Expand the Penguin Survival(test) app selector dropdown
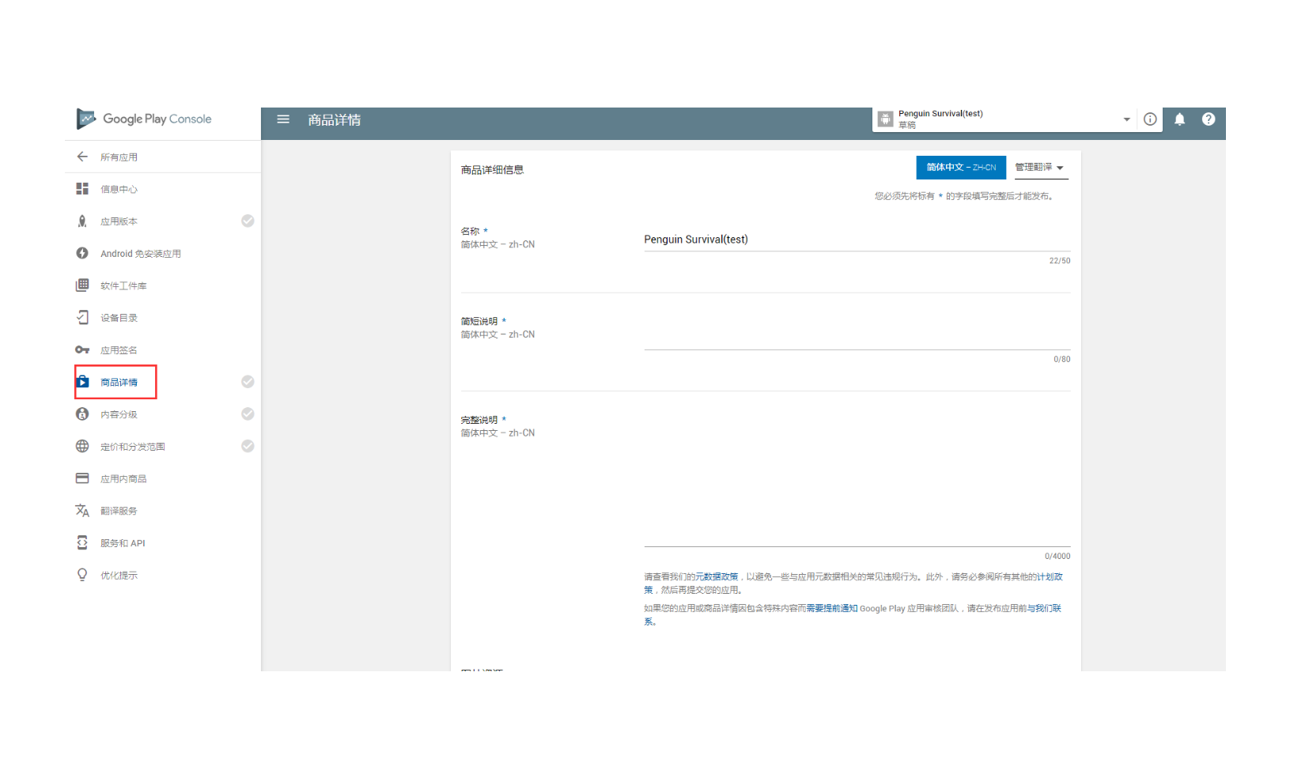The image size is (1290, 778). [x=1126, y=119]
